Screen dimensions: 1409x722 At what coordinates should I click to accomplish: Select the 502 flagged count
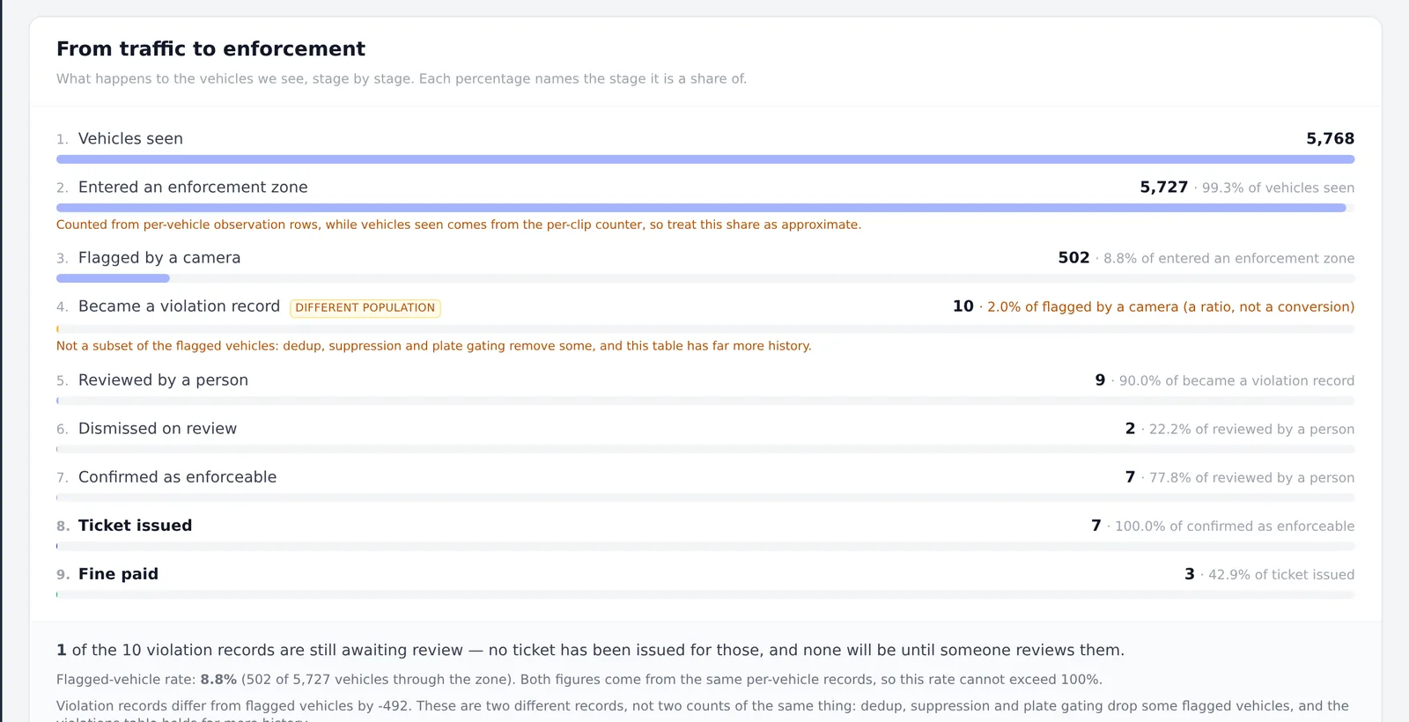click(x=1073, y=257)
